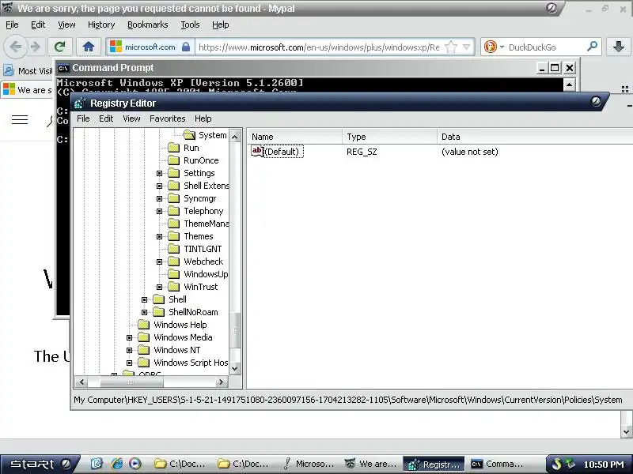Open Registry Editor Favorites menu
Viewport: 633px width, 474px height.
point(167,118)
